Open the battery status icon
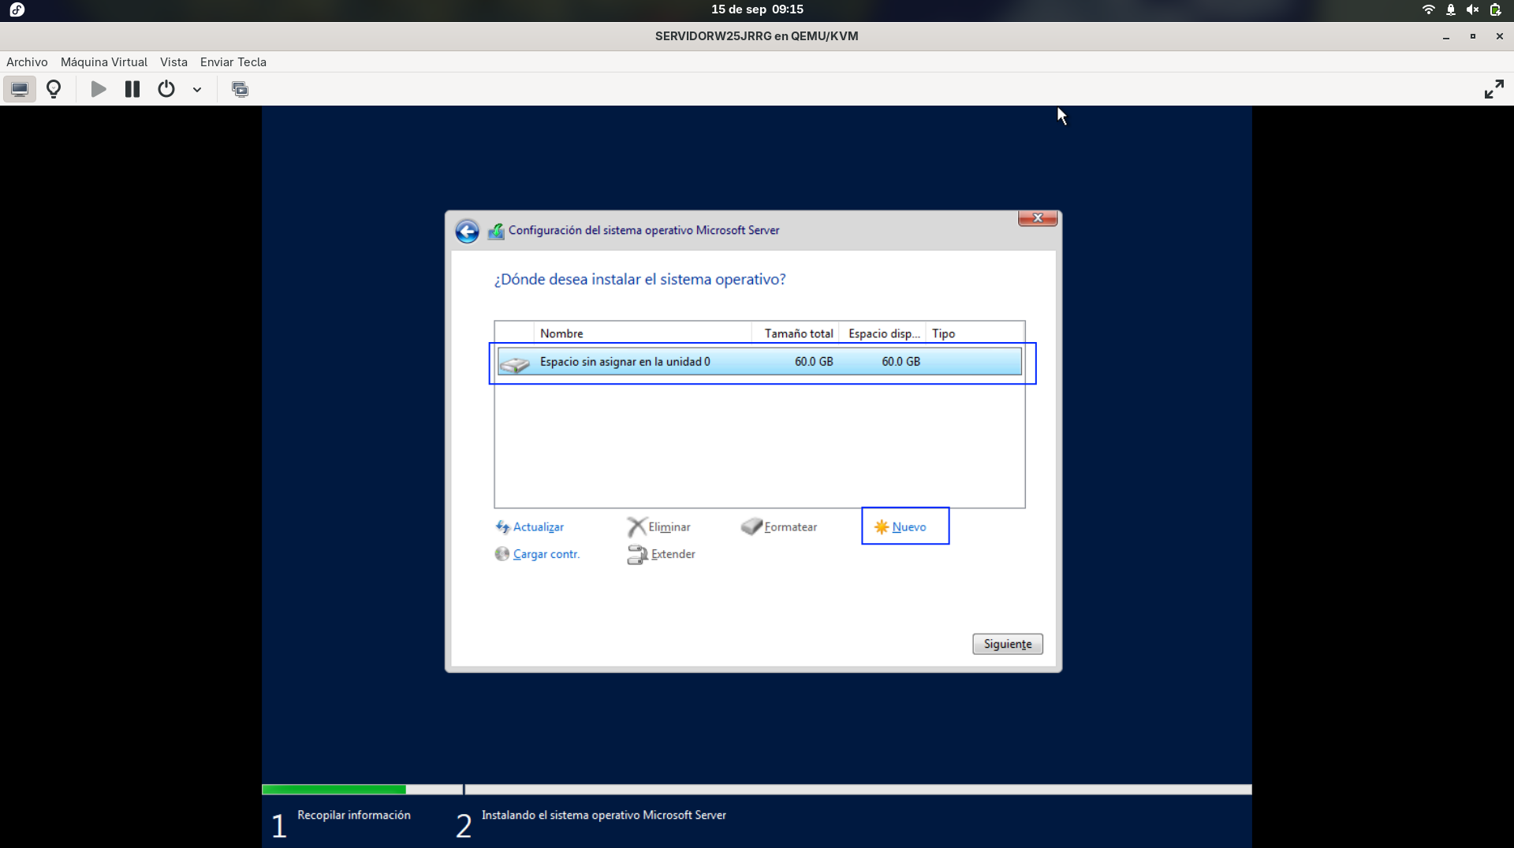 [1495, 9]
